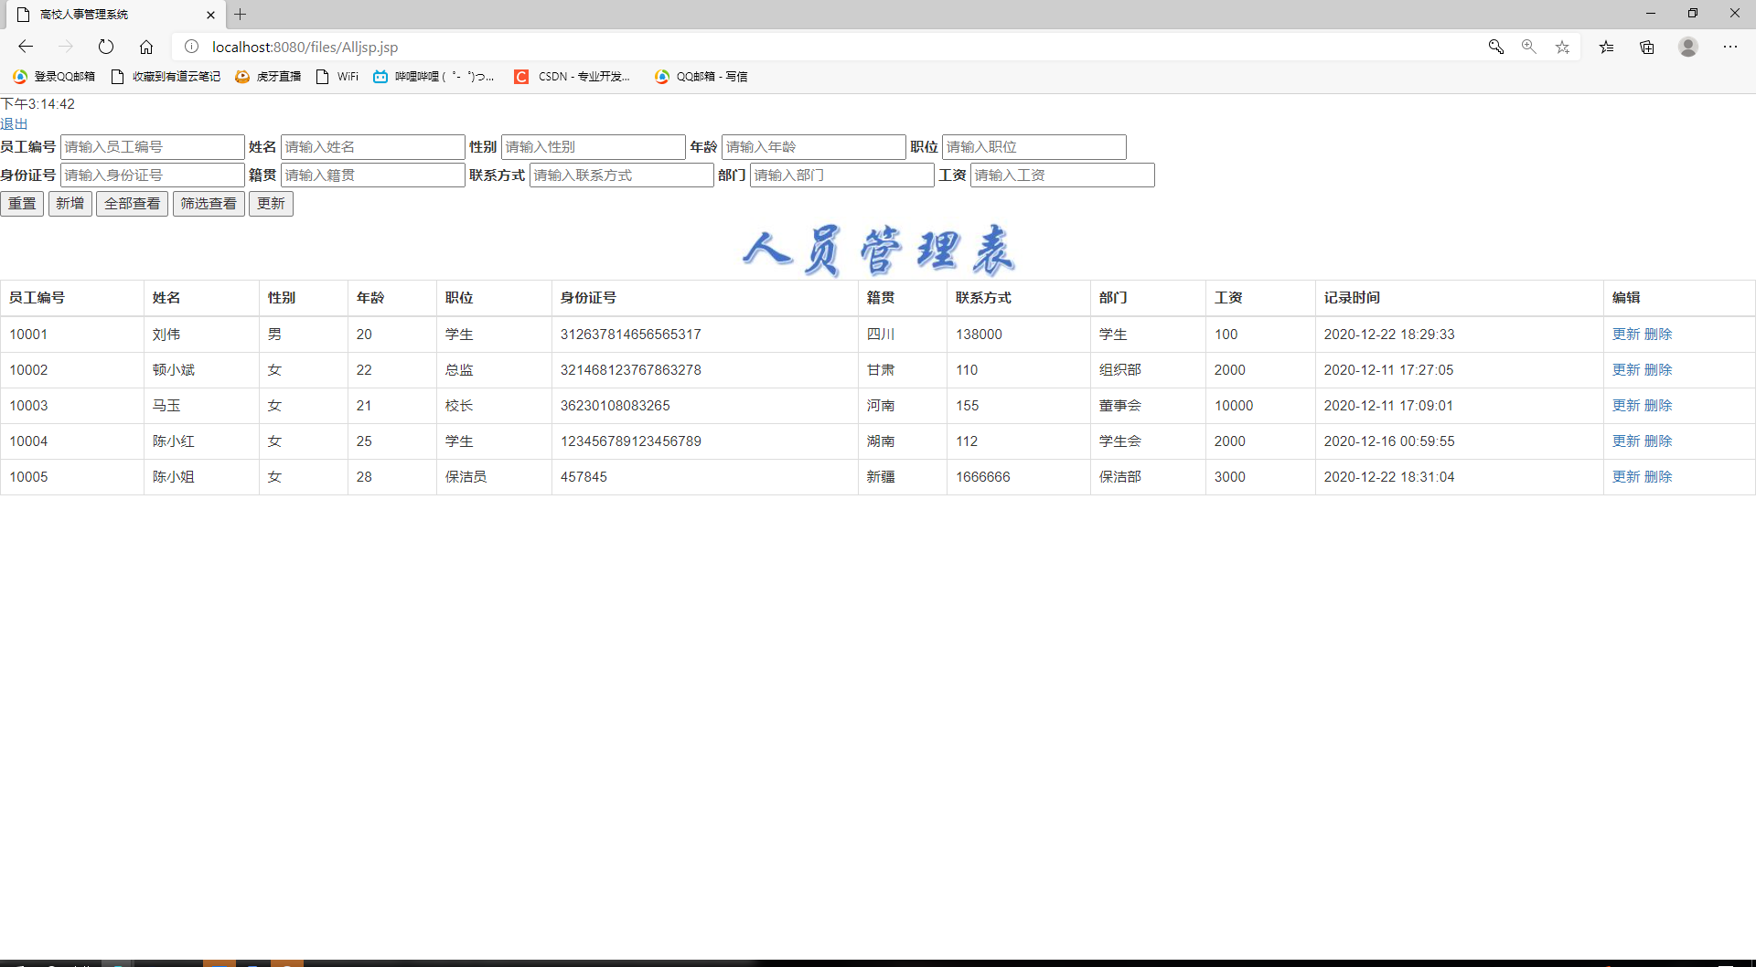Click the 退出 logout link

[x=14, y=123]
